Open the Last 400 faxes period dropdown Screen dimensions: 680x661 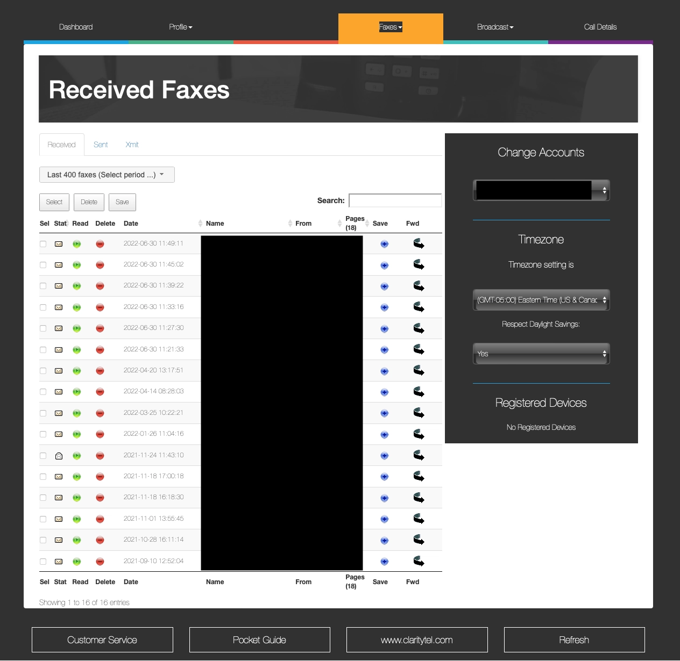pyautogui.click(x=107, y=175)
